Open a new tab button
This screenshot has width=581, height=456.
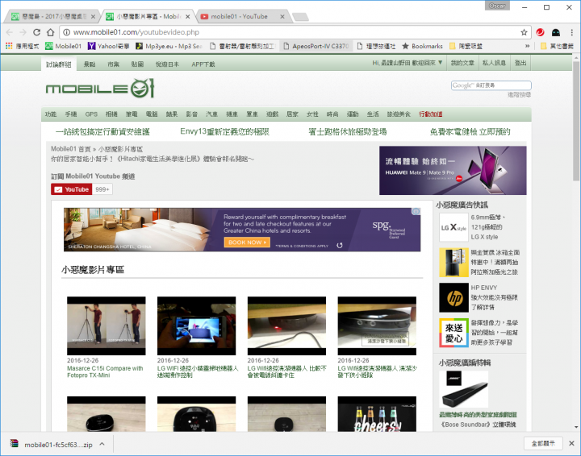pyautogui.click(x=300, y=17)
